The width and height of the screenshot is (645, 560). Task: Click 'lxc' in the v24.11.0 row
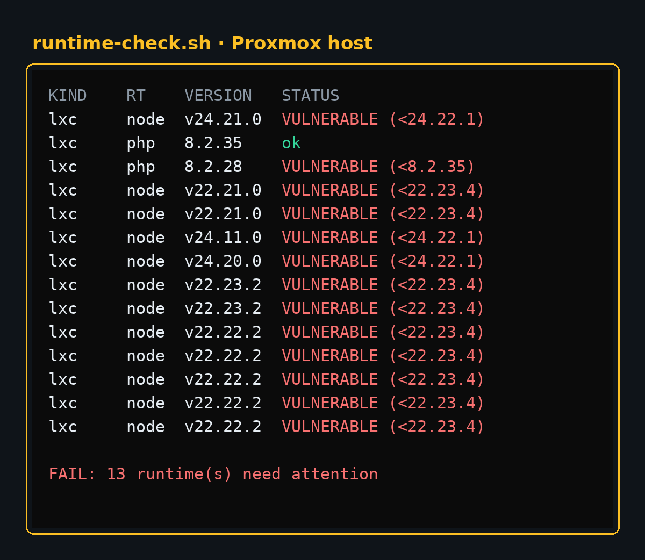63,238
